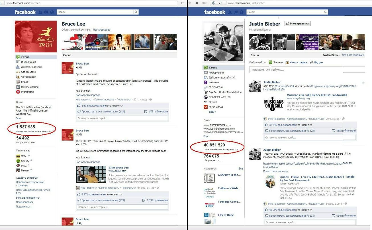This screenshot has height=230, width=372.
Task: Click the play button on I Am Bruce Lee video
Action: [x=81, y=179]
